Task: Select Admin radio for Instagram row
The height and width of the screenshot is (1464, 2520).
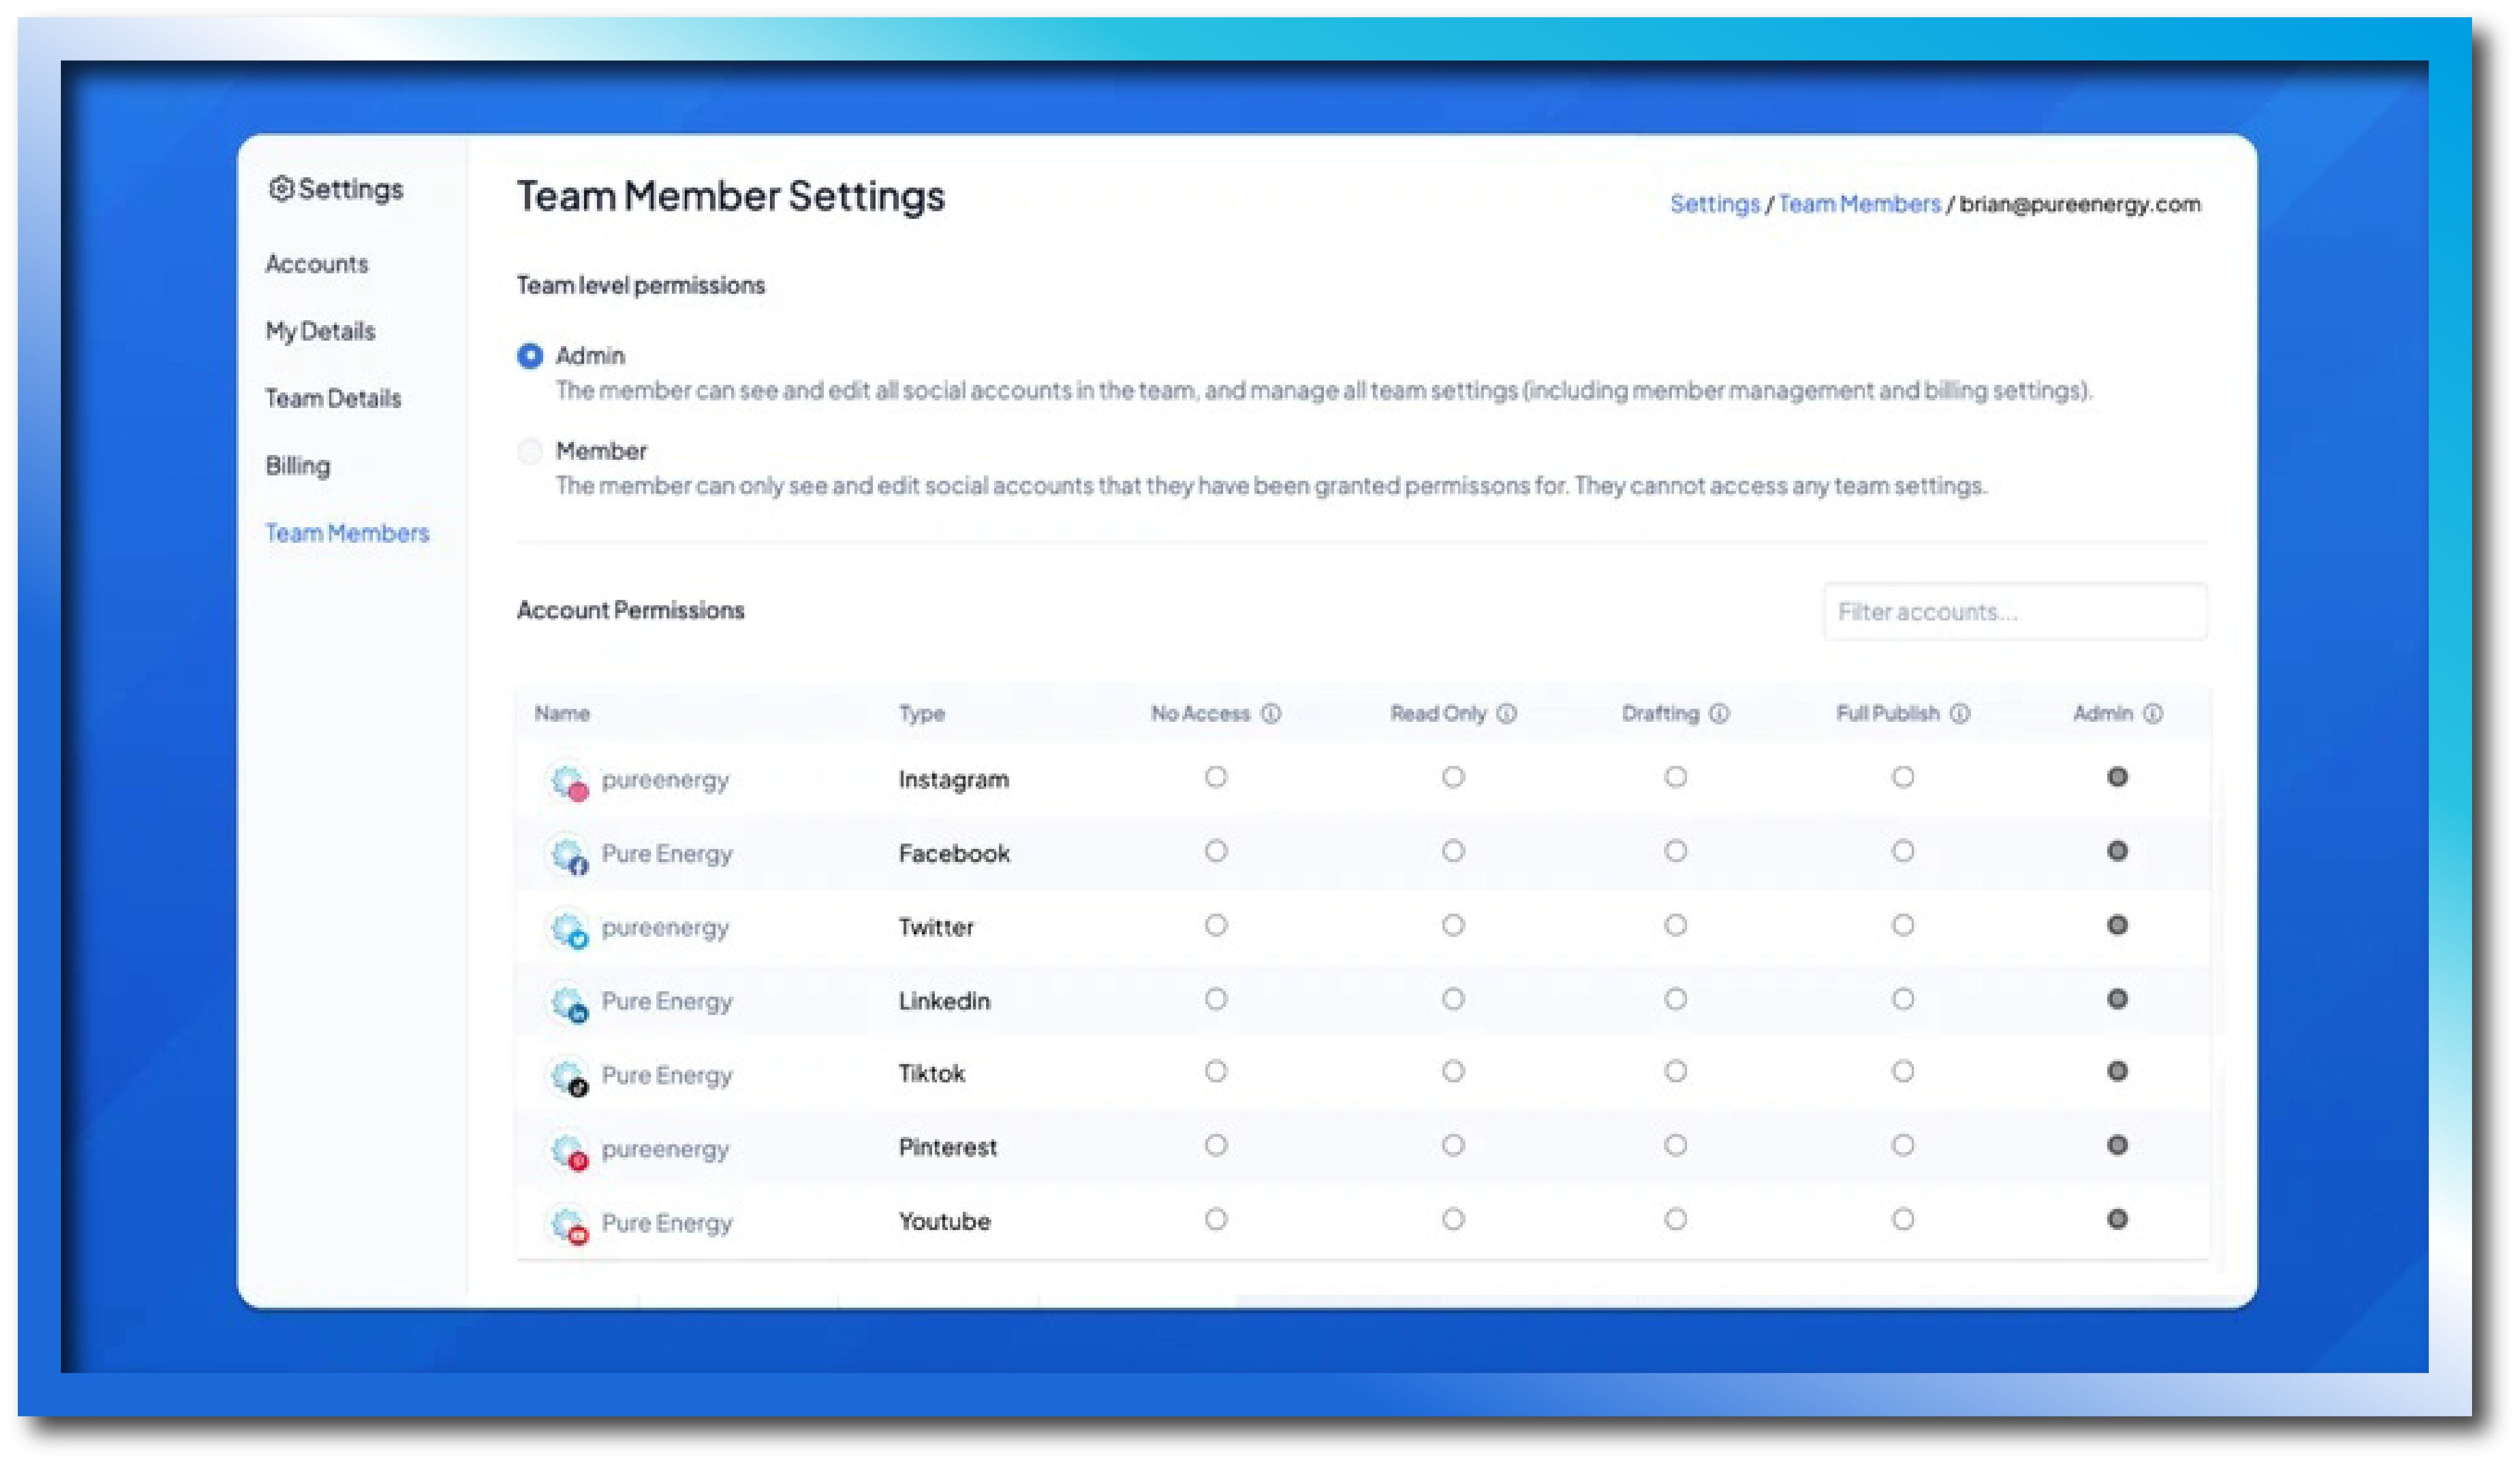Action: click(x=2116, y=777)
